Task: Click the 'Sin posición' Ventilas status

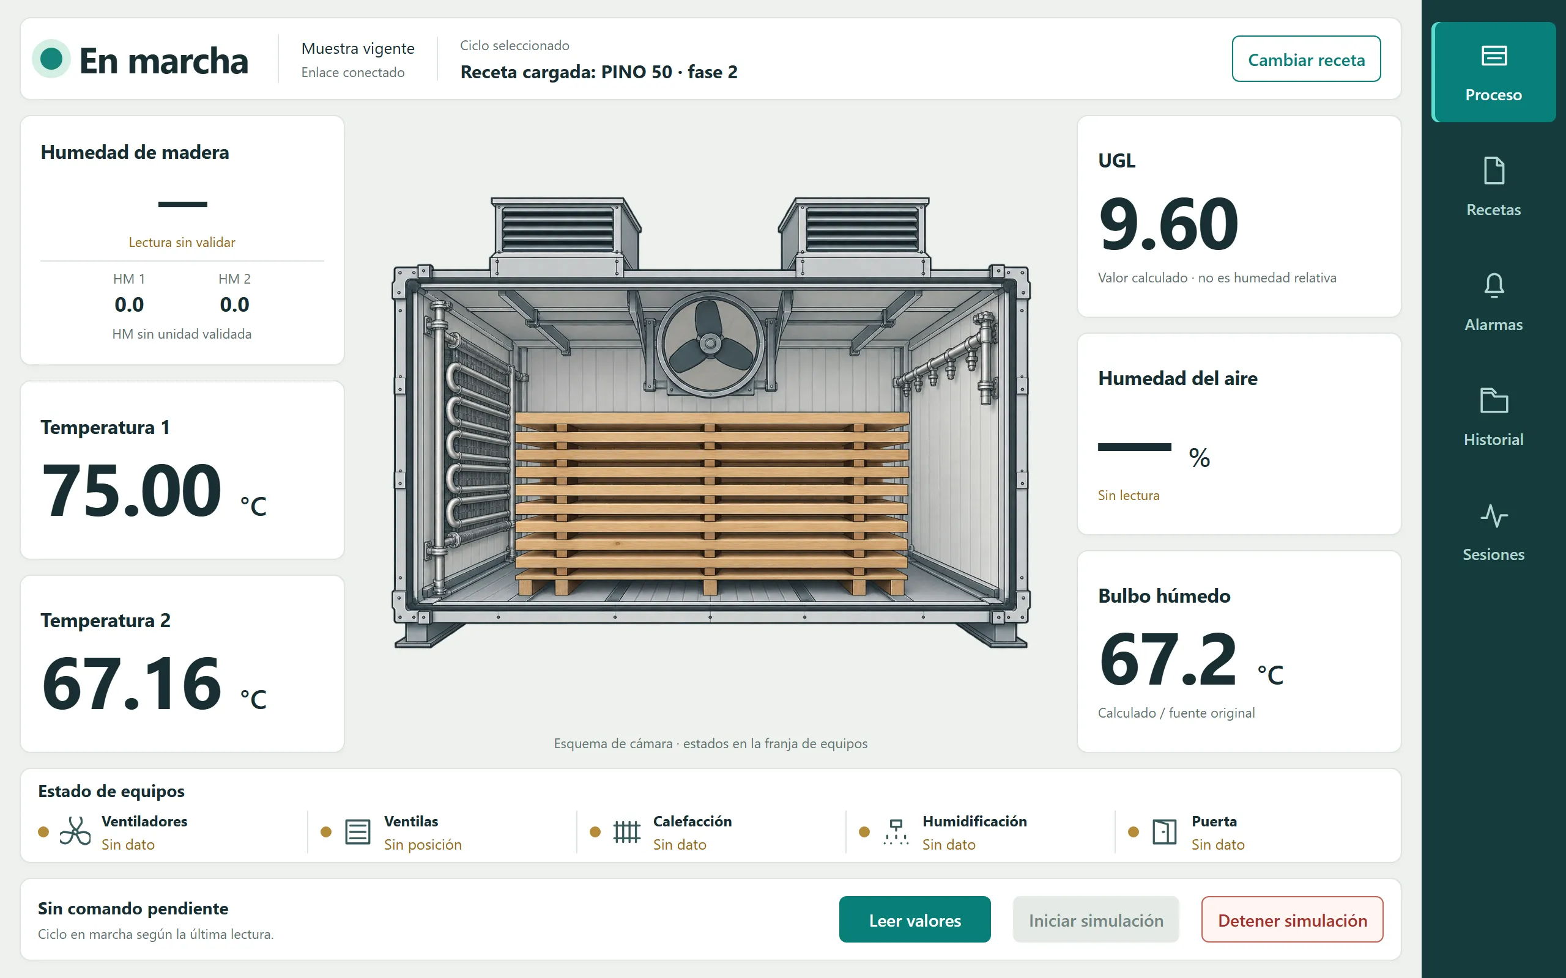Action: (423, 845)
